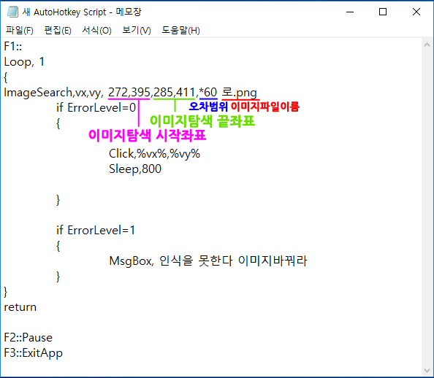434x378 pixels.
Task: Close the Notepad window
Action: coord(416,12)
